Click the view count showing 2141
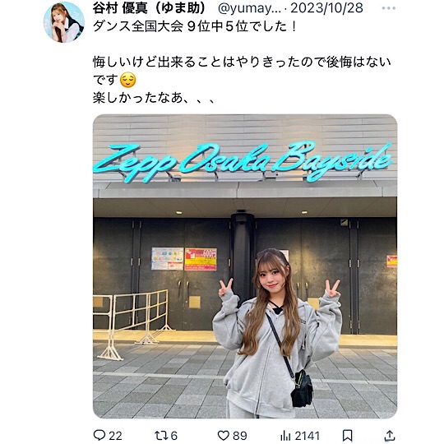Image resolution: width=444 pixels, height=444 pixels. (x=308, y=436)
